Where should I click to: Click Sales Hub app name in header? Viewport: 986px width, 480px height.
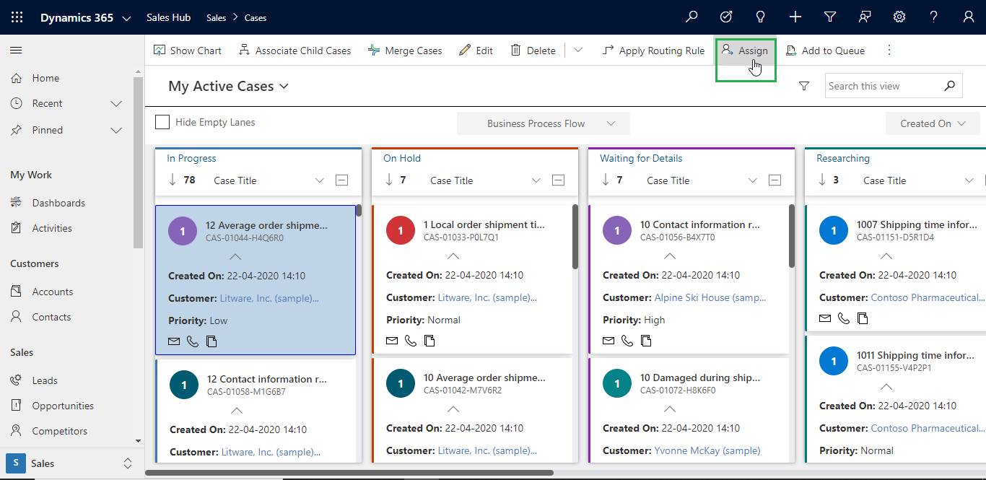168,17
